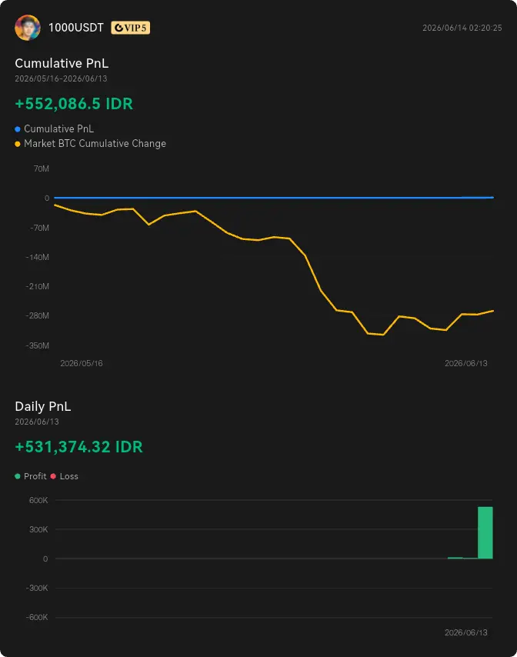Select the tall green daily profit bar
Screen dimensions: 517x657
click(485, 532)
